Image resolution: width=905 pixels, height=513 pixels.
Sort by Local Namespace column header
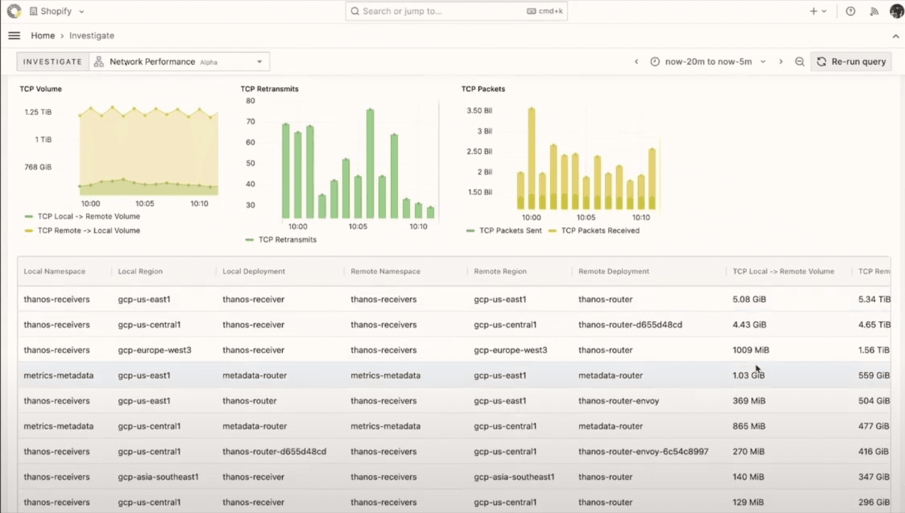54,271
